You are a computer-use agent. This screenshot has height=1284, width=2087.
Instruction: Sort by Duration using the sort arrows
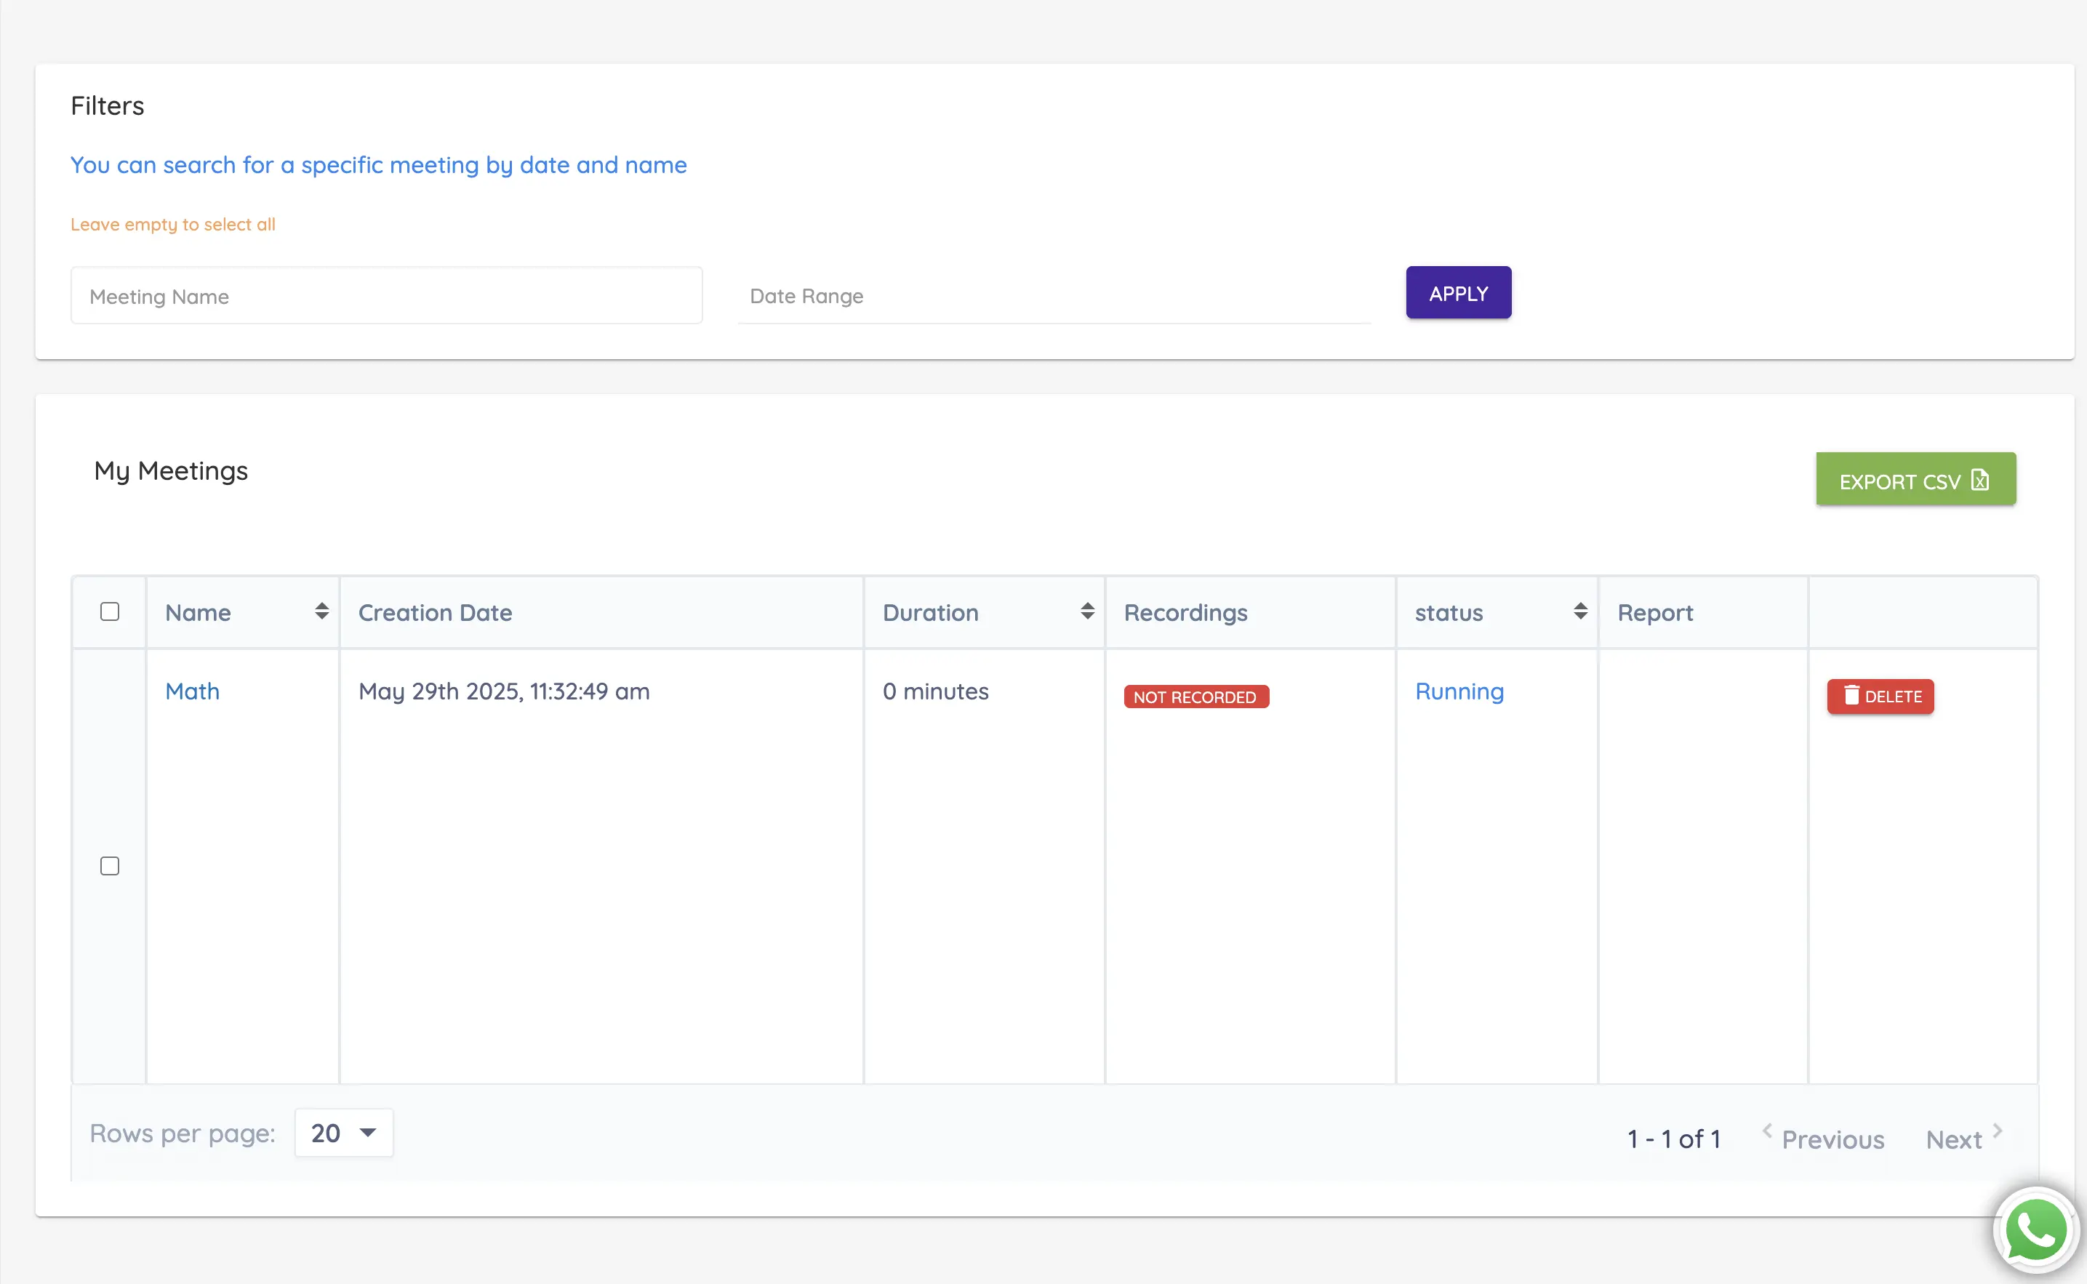pos(1087,611)
